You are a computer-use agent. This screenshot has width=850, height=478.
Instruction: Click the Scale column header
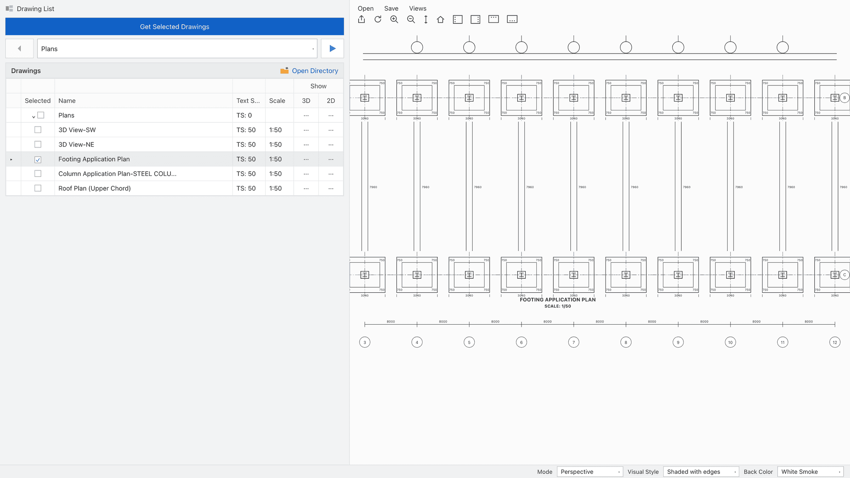point(280,101)
